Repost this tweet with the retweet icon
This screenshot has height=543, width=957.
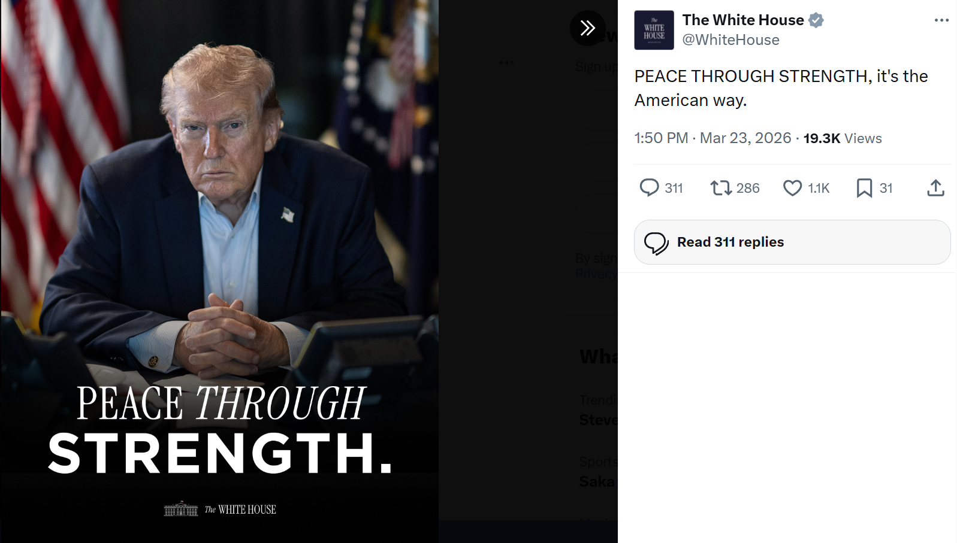(721, 188)
